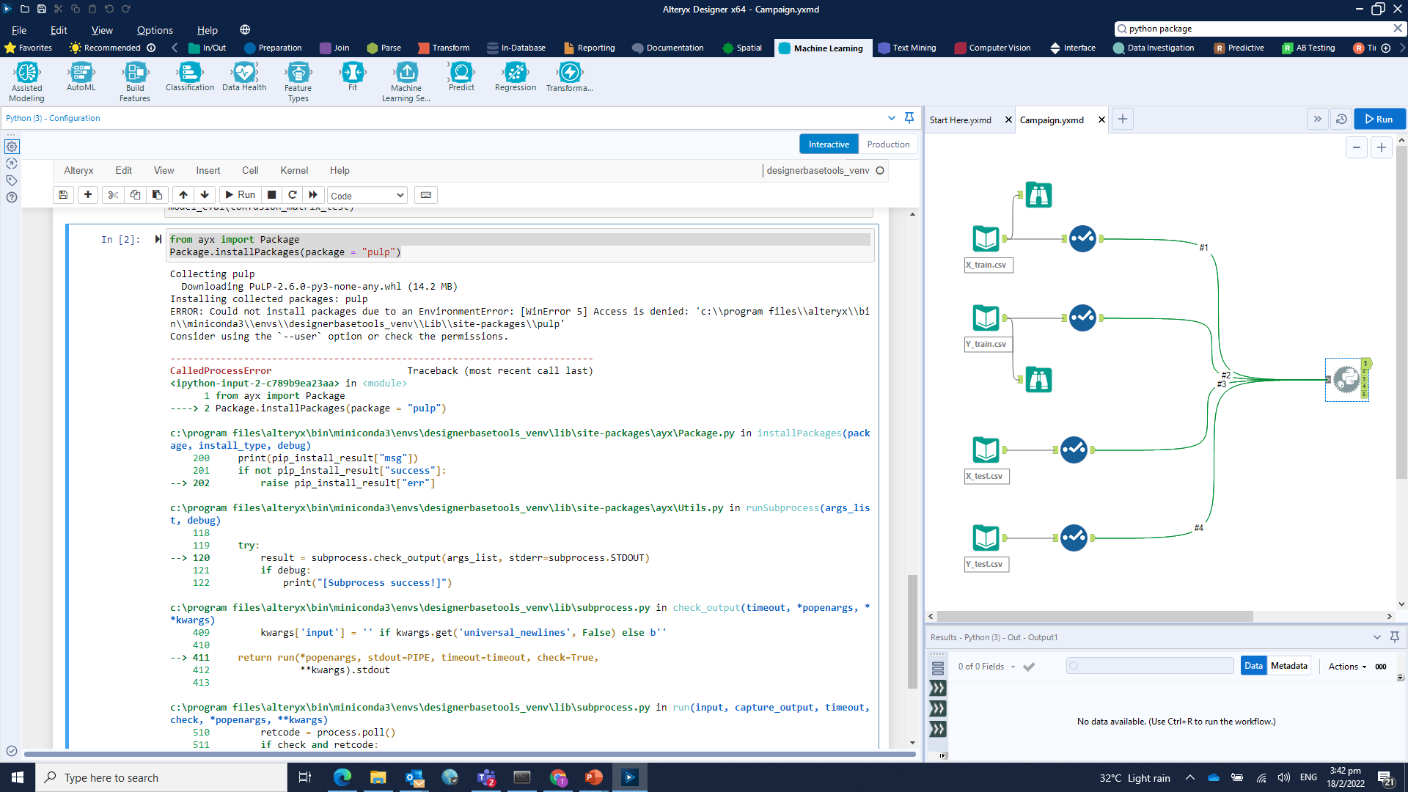Open the Code cell type dropdown

(367, 196)
